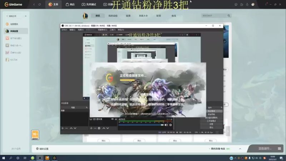Select the 英雄大全 tab

(x=143, y=16)
